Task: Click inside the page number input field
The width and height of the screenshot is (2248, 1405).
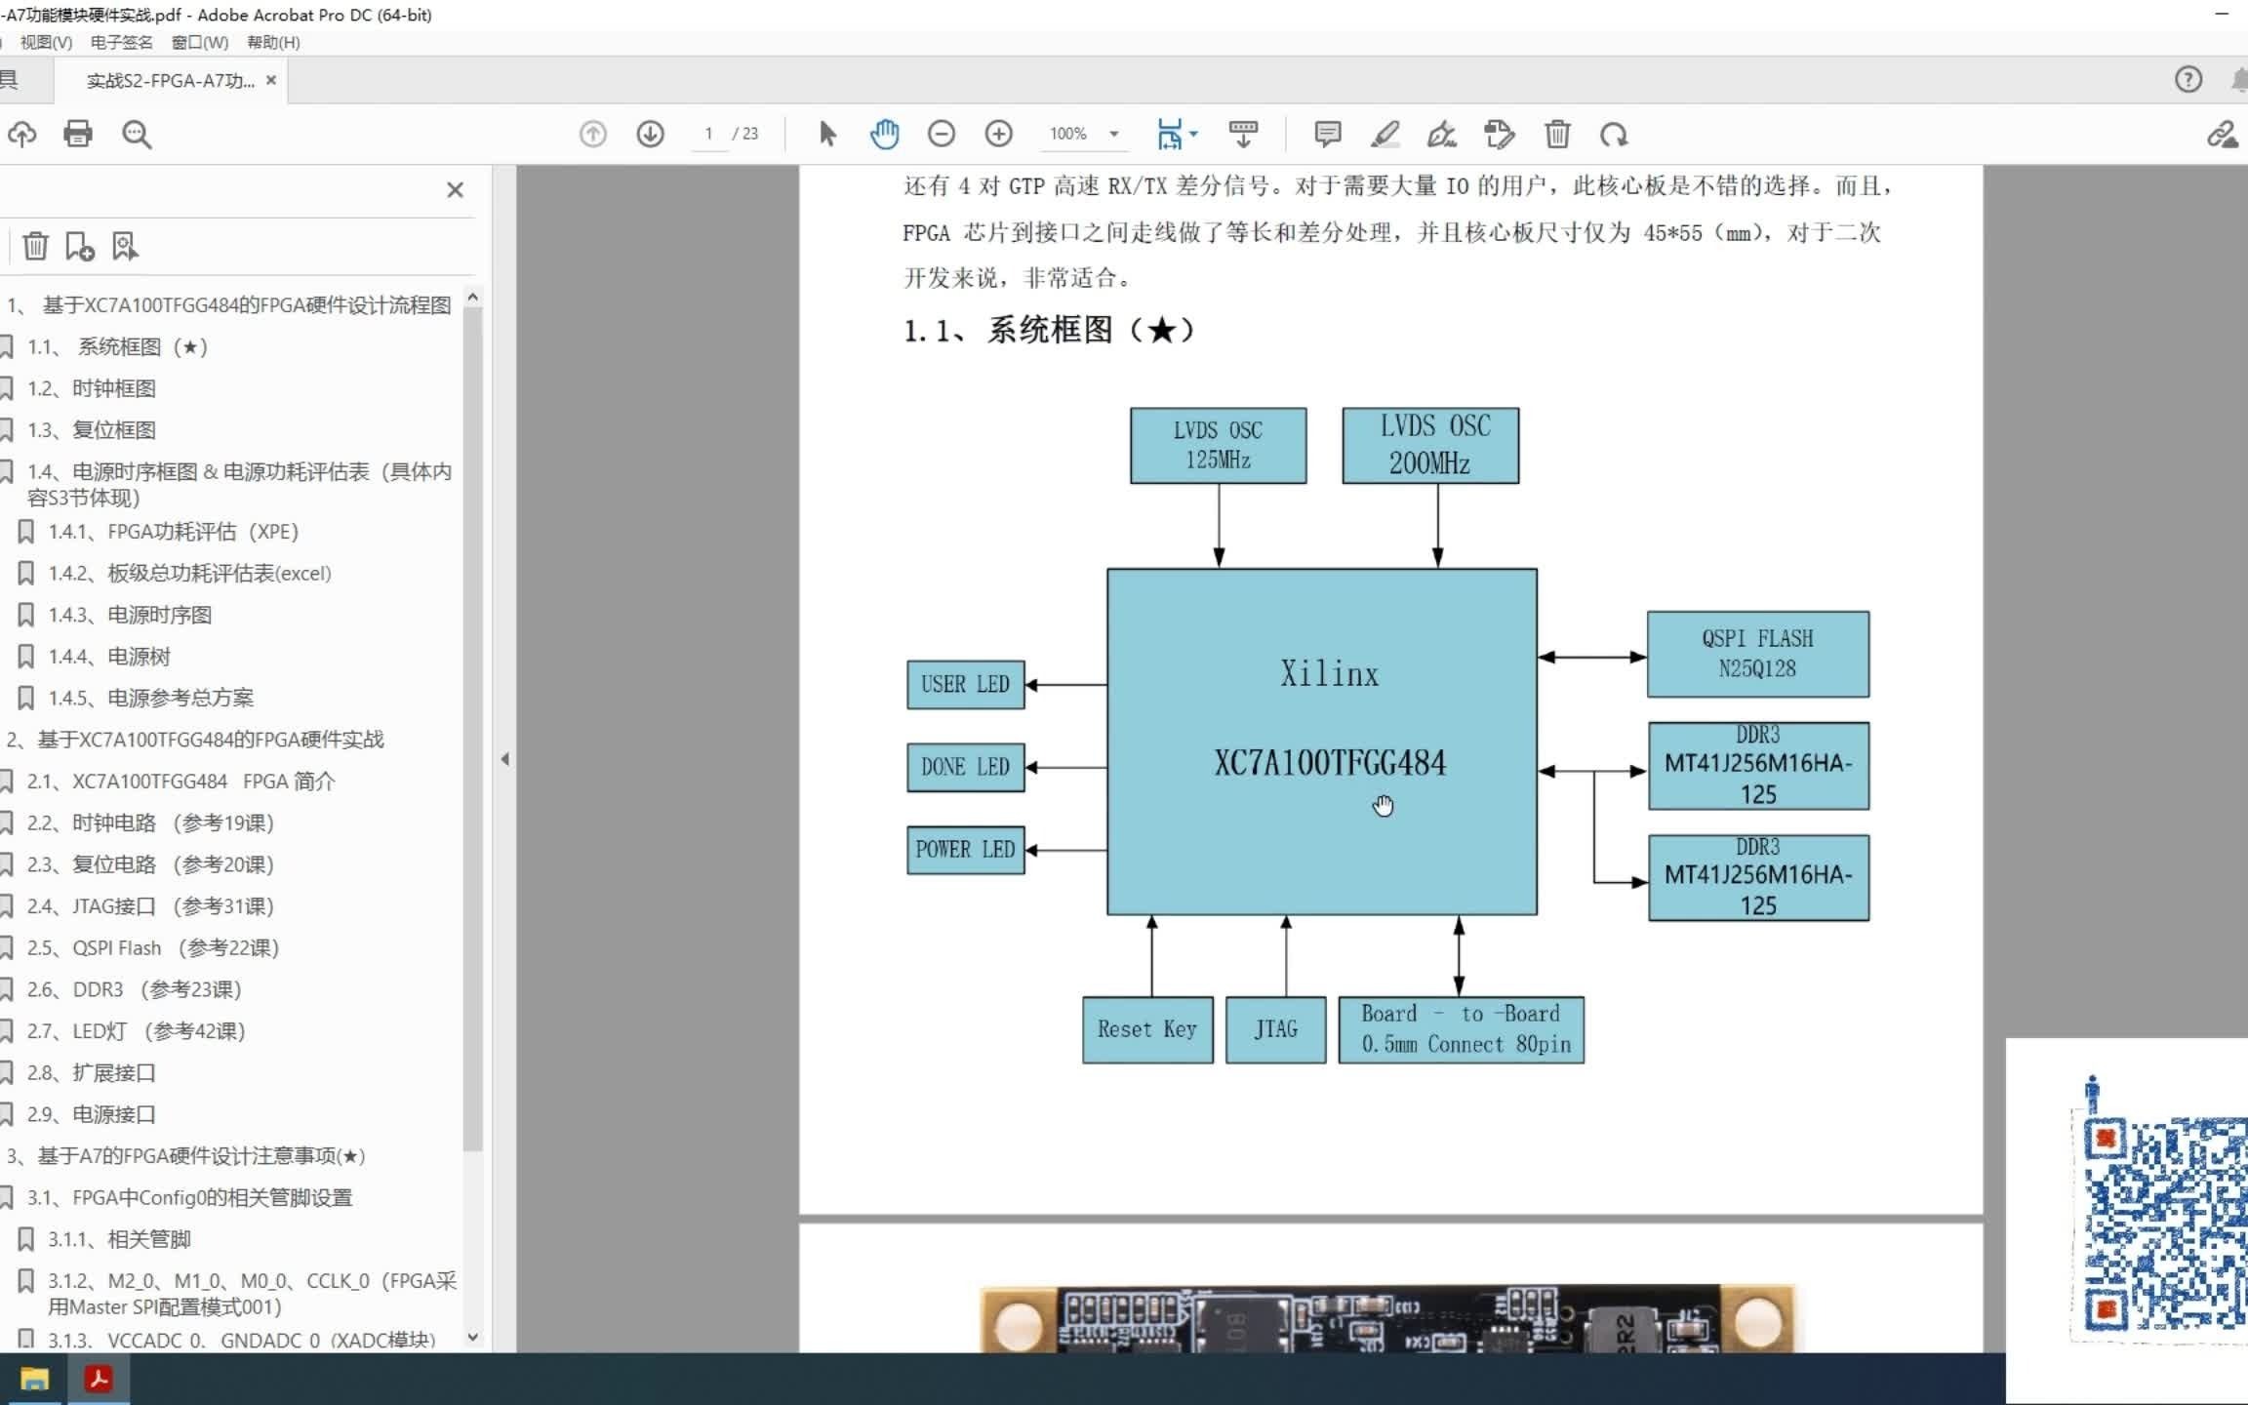Action: pyautogui.click(x=709, y=134)
